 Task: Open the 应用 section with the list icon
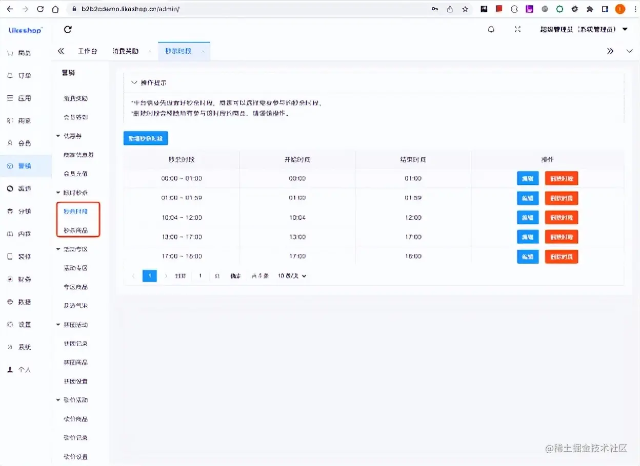tap(19, 98)
